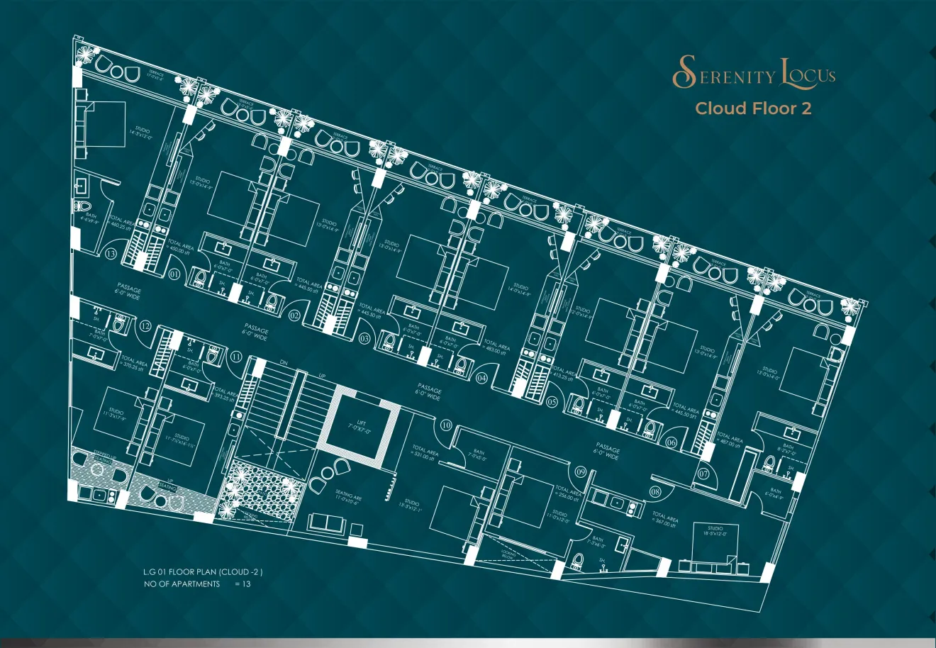
Task: Select the STUDIO 18'-5"x12'-0" label
Action: click(x=715, y=532)
